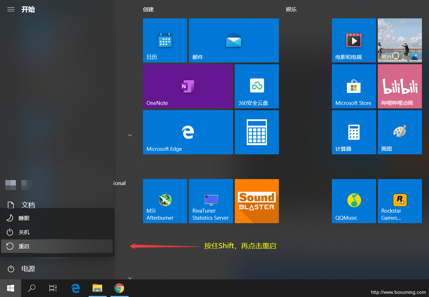Open Task View from the taskbar

pyautogui.click(x=53, y=288)
